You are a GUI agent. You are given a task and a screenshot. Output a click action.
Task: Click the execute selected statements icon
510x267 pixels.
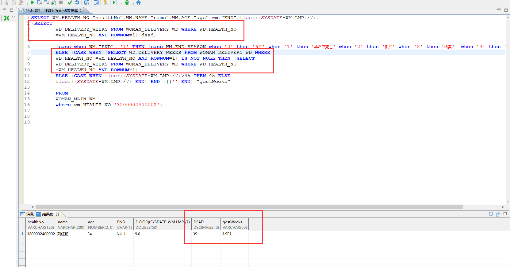[x=47, y=2]
